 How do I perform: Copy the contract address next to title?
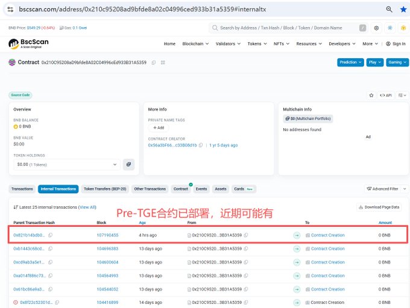click(x=154, y=63)
